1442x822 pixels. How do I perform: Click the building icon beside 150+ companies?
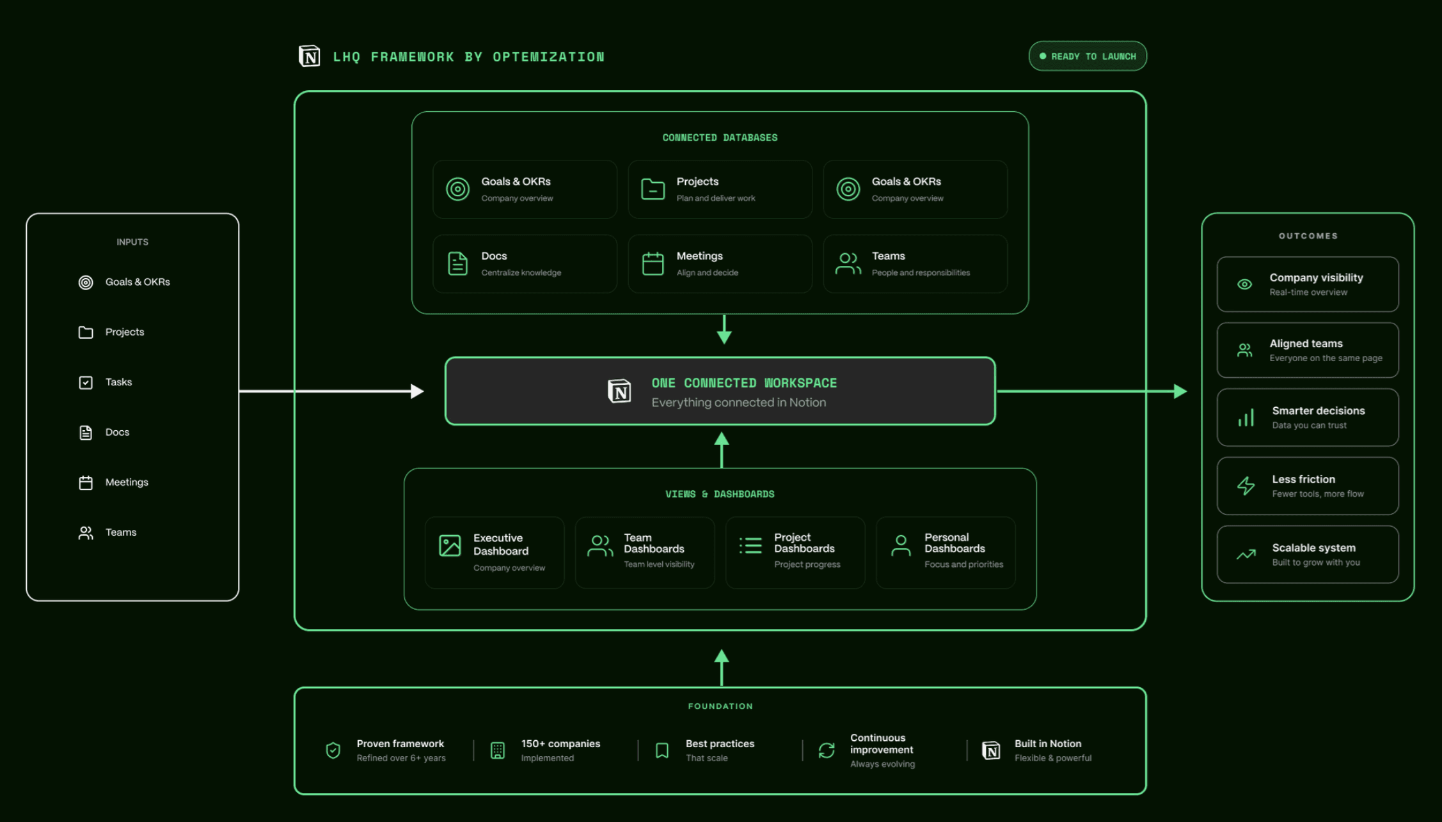497,750
